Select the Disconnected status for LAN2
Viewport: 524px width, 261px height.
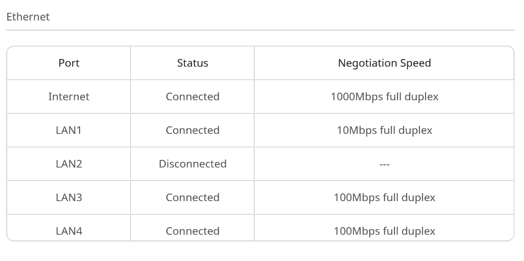(x=193, y=164)
